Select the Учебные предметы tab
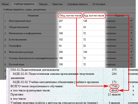This screenshot has height=104, width=138. [24, 4]
